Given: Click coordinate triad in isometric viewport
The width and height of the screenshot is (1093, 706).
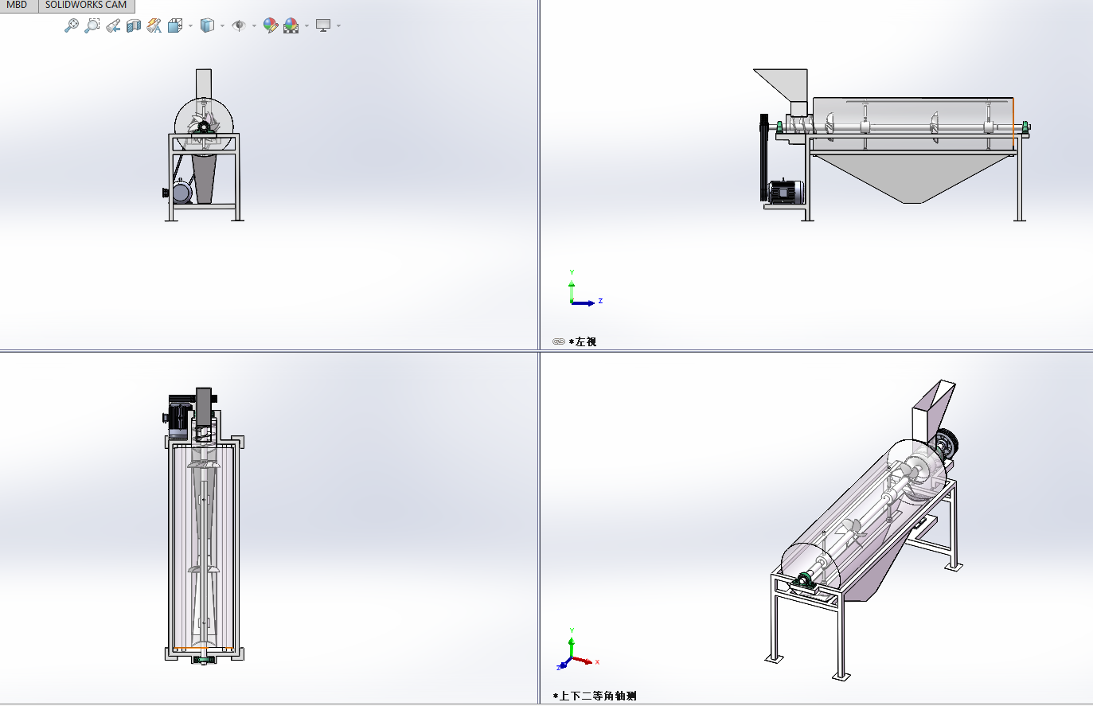Looking at the screenshot, I should tap(576, 650).
